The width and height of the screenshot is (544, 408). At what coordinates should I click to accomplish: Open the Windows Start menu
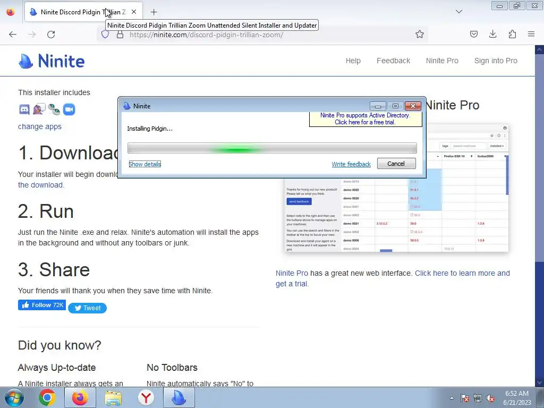(x=14, y=397)
